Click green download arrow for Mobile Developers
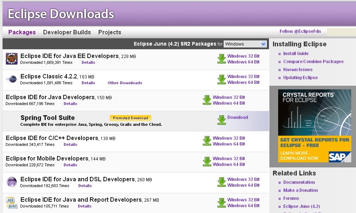The image size is (356, 213). (207, 162)
